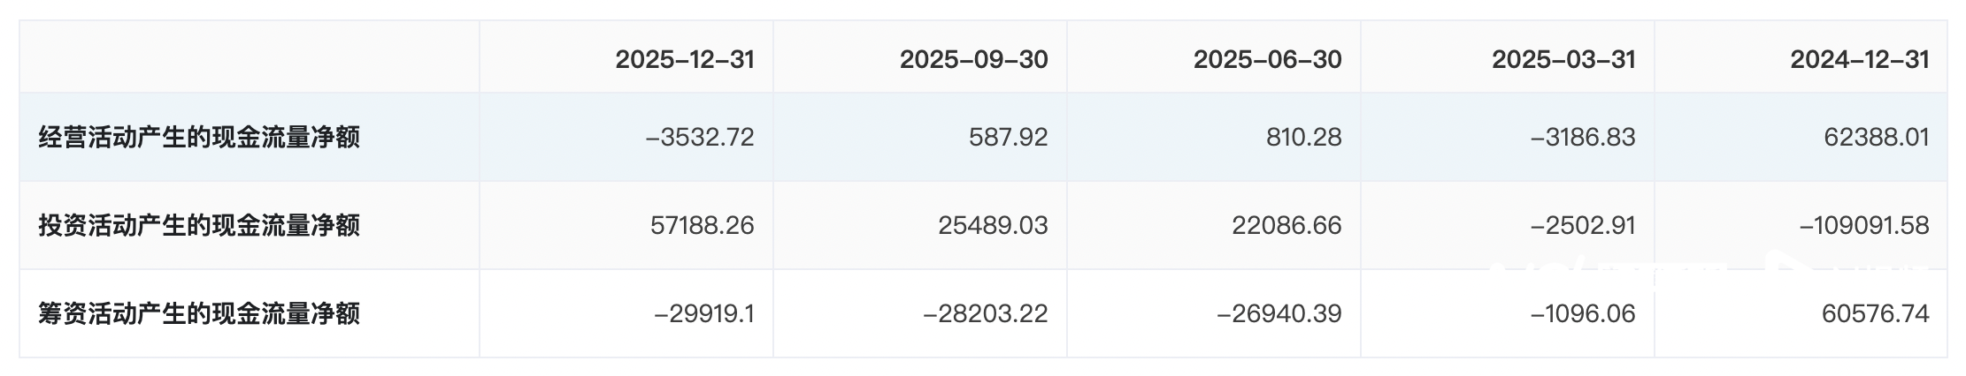Image resolution: width=1966 pixels, height=376 pixels.
Task: Click the 2025-12-31 column header
Action: click(x=684, y=59)
